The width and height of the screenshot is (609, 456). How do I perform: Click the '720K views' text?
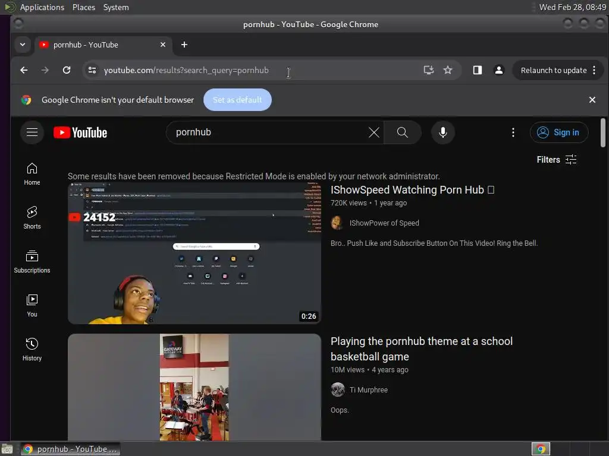click(349, 203)
